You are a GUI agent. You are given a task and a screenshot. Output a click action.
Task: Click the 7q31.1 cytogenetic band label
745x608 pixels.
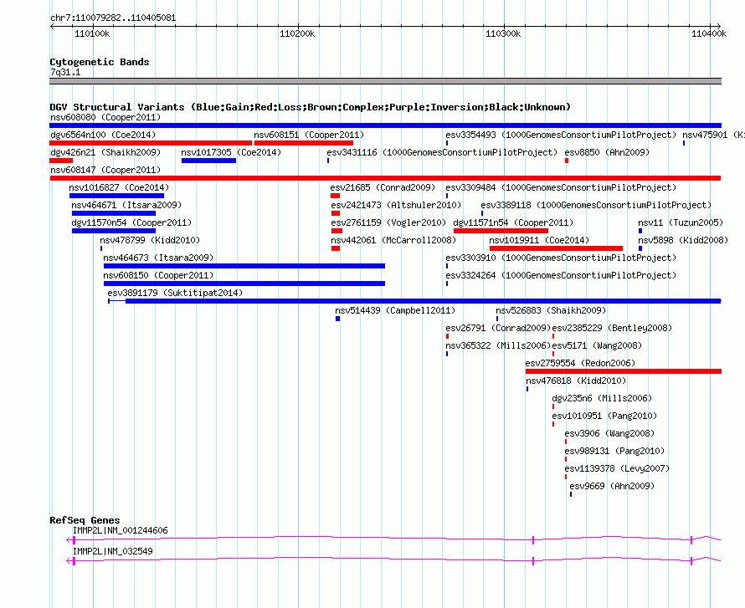65,72
